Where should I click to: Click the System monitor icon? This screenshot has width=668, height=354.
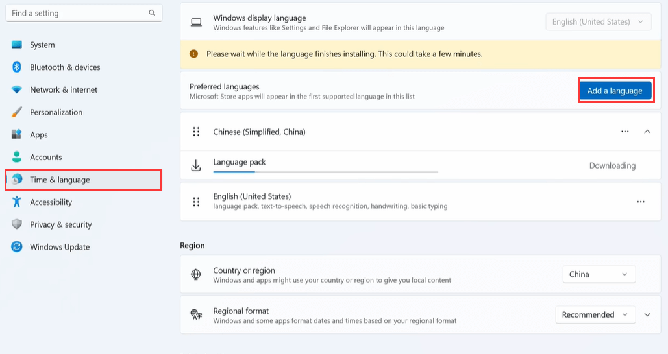point(17,45)
